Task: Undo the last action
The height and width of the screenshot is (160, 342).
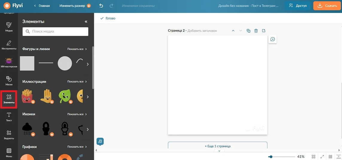Action: pyautogui.click(x=101, y=6)
